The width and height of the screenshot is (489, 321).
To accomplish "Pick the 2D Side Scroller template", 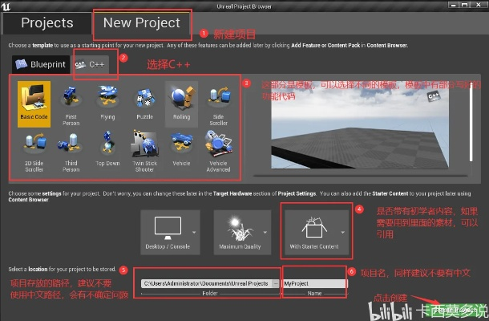I will 33,149.
